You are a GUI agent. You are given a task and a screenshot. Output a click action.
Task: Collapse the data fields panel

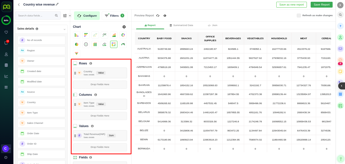70,16
